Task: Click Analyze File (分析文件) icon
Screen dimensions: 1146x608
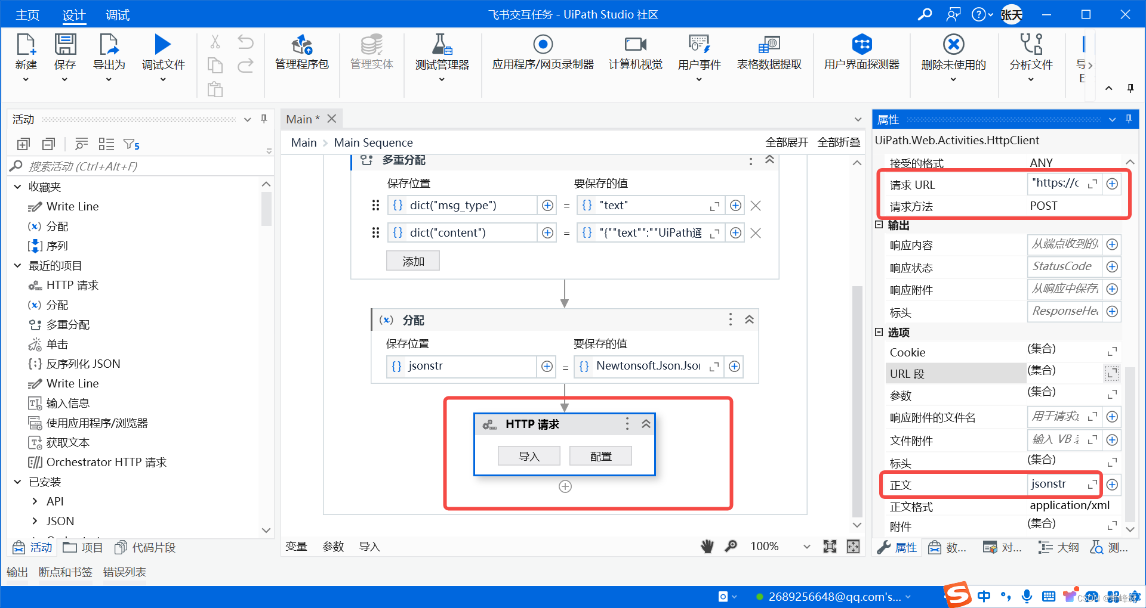Action: point(1031,44)
